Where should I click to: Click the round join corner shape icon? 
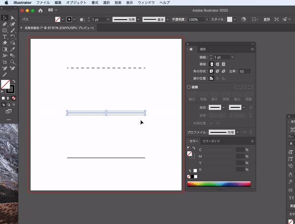pos(217,71)
